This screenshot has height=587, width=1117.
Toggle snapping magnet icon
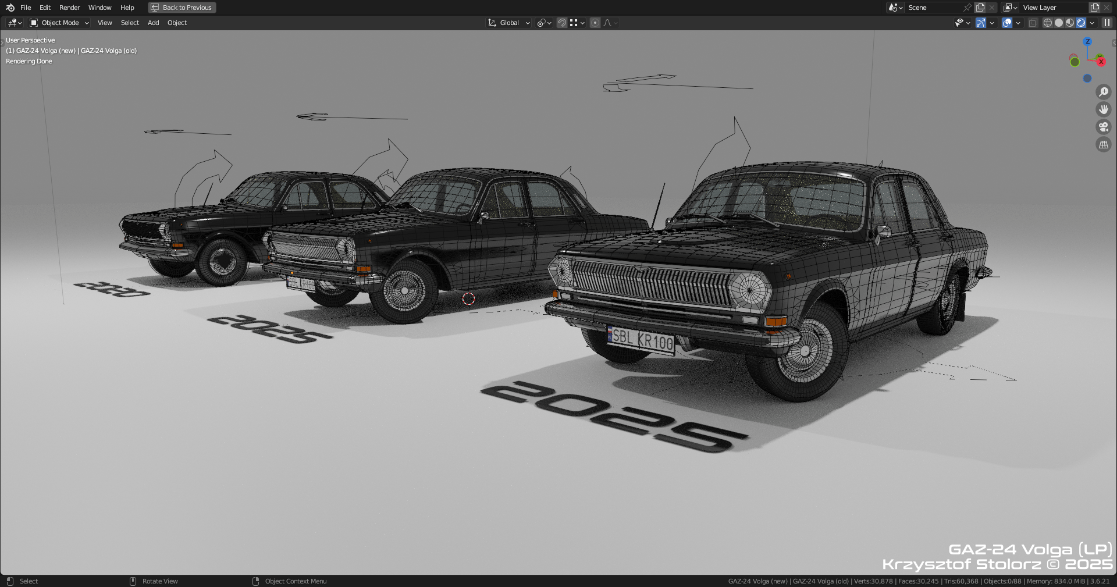pos(562,23)
